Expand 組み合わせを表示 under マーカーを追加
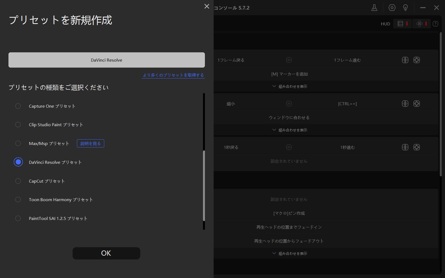Image resolution: width=445 pixels, height=278 pixels. point(289,86)
